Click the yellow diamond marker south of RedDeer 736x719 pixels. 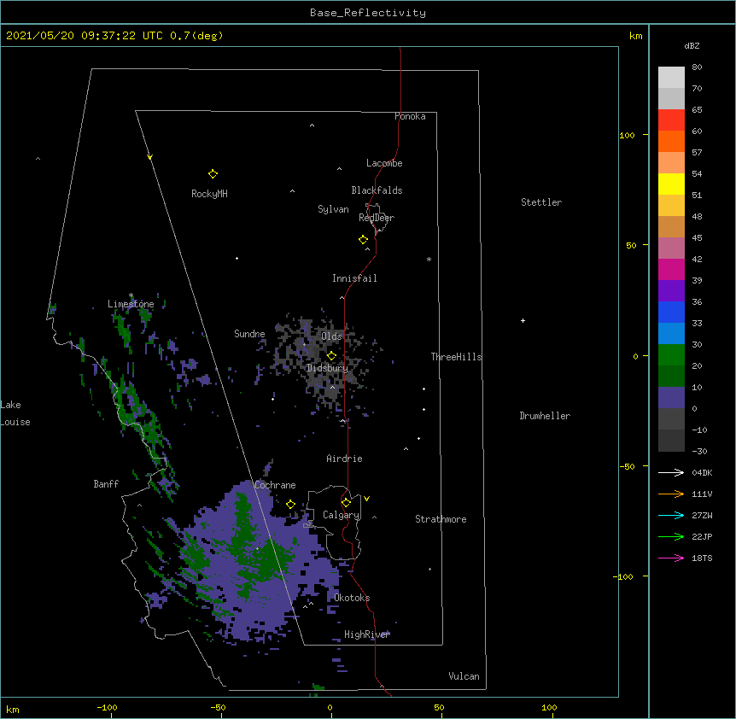(363, 240)
